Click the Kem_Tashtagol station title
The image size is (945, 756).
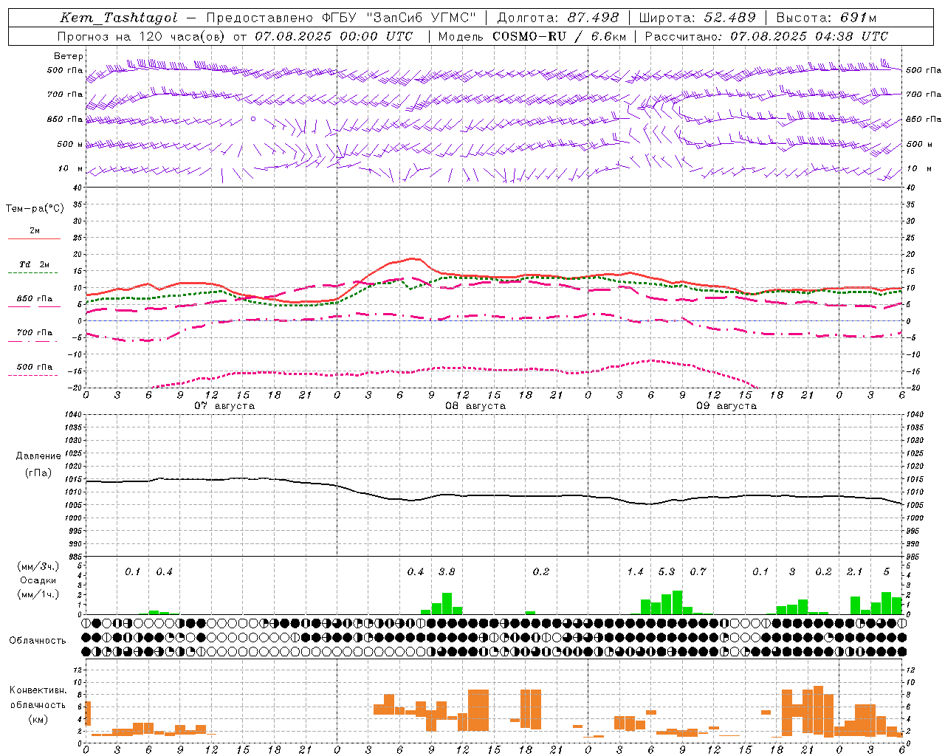118,18
